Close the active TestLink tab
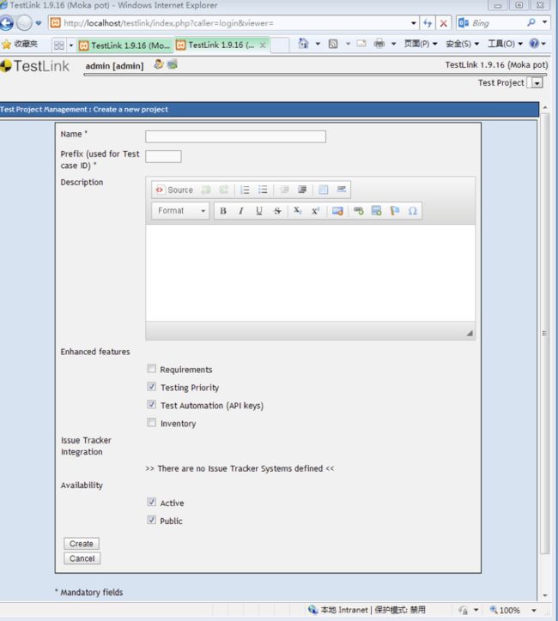 pyautogui.click(x=263, y=45)
